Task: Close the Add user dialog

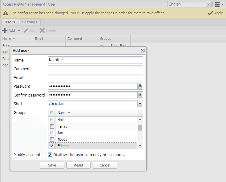Action: (142, 51)
